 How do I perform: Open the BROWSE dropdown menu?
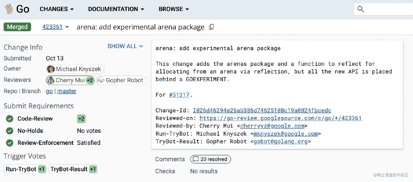pos(174,9)
